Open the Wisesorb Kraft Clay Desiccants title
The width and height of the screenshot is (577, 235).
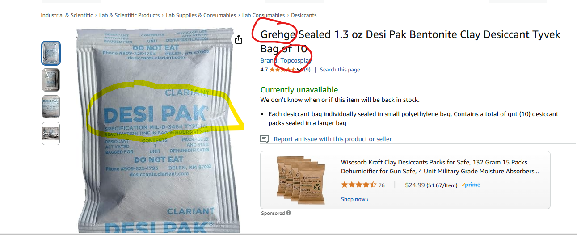[440, 167]
